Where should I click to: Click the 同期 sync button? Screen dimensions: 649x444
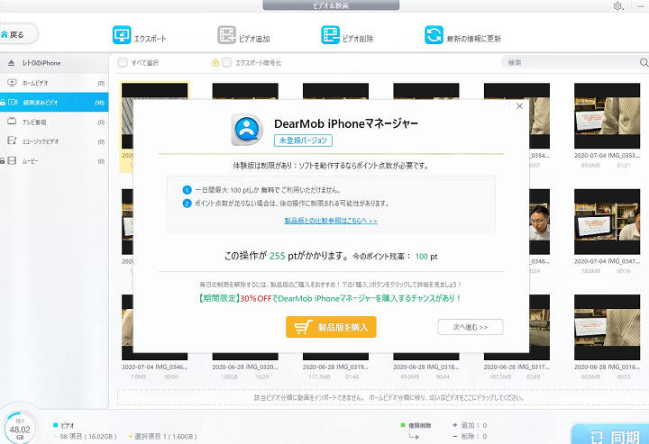[x=612, y=435]
